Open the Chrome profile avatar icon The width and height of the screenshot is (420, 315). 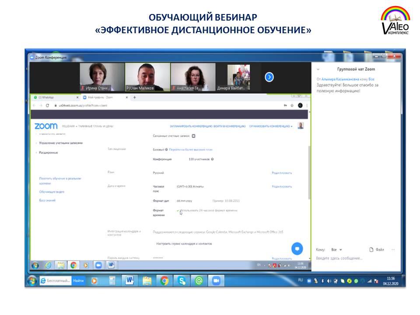click(300, 105)
